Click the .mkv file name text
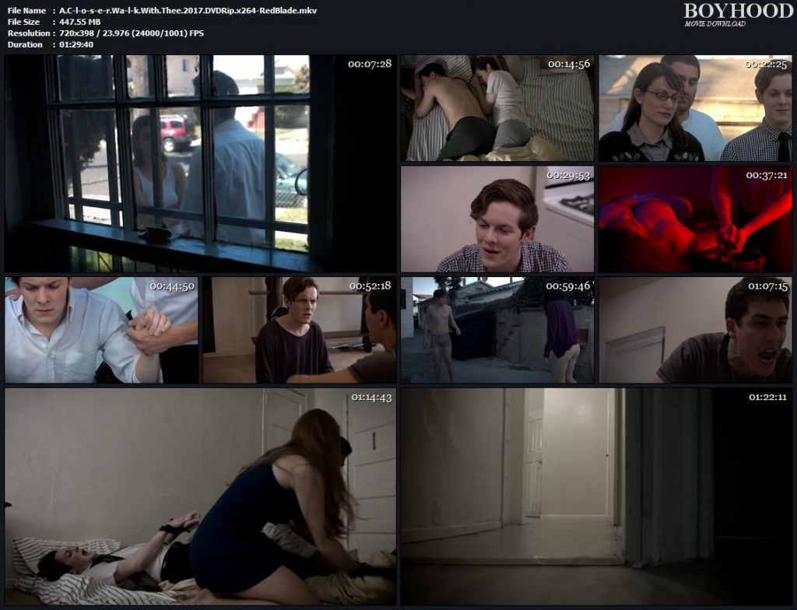 (x=188, y=11)
